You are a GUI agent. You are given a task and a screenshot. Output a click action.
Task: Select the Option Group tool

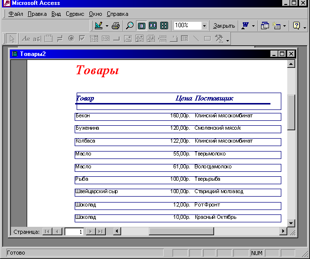48,39
